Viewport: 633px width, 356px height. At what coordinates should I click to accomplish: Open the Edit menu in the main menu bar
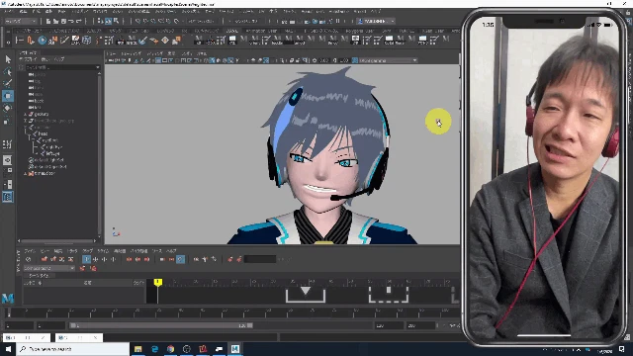[23, 12]
